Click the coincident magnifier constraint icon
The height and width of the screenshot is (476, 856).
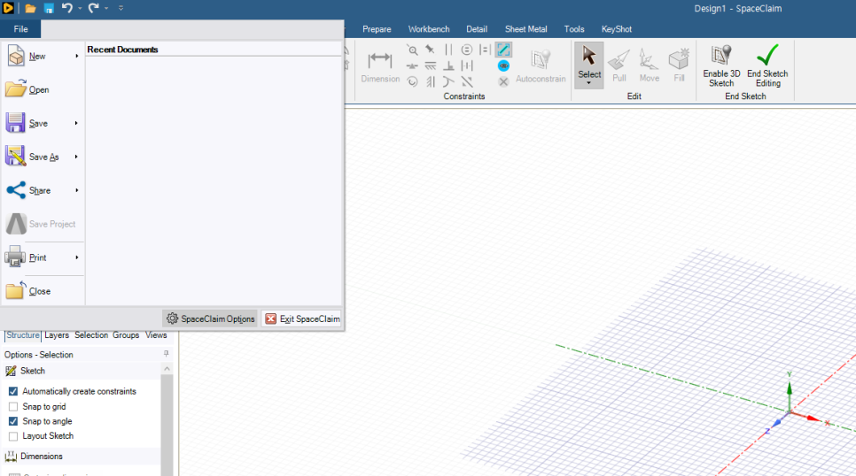(412, 50)
